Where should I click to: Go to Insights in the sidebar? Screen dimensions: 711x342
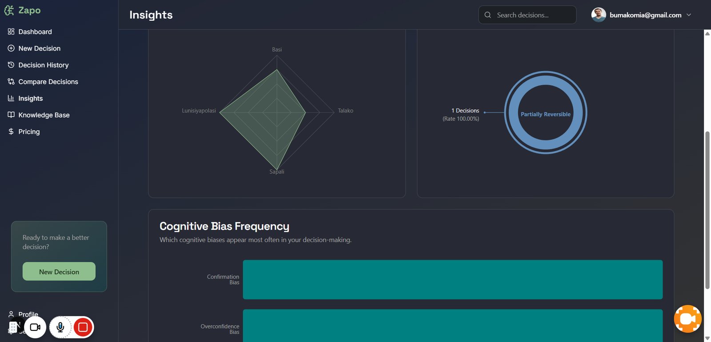(x=30, y=98)
